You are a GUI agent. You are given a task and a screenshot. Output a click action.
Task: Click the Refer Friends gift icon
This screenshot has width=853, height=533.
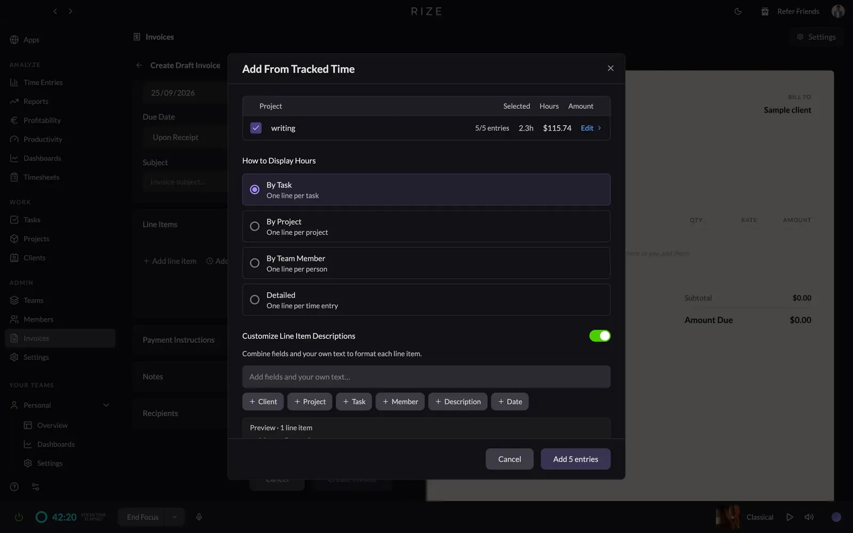(765, 11)
